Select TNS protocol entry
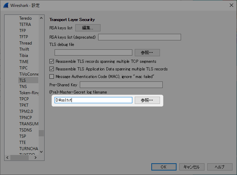The width and height of the screenshot is (237, 175). pyautogui.click(x=23, y=87)
